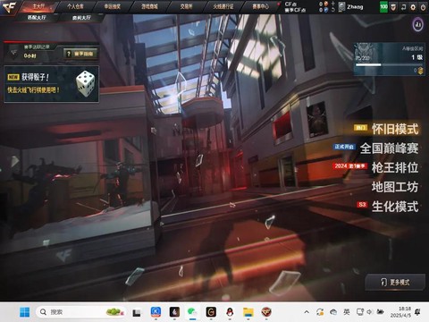Click the purple stats icon at top right
Image resolution: width=429 pixels, height=322 pixels.
coord(417,24)
